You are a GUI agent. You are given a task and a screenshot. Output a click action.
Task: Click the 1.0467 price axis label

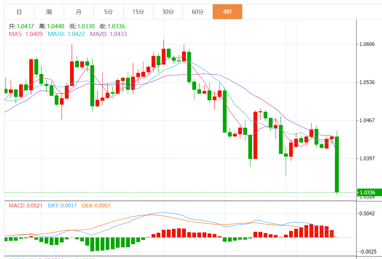click(367, 120)
